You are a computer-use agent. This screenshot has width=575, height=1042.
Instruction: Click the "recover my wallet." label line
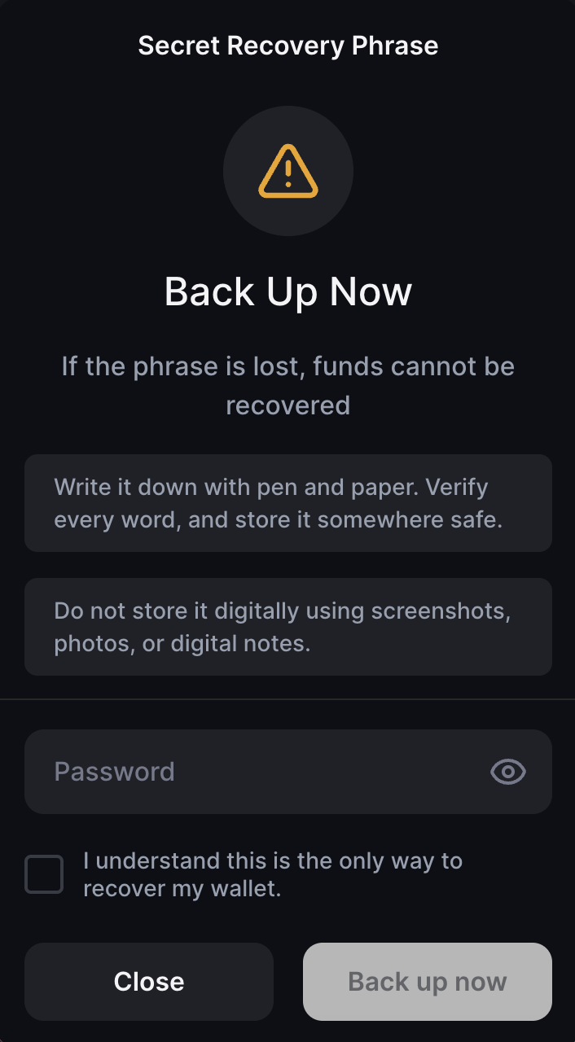[x=182, y=888]
